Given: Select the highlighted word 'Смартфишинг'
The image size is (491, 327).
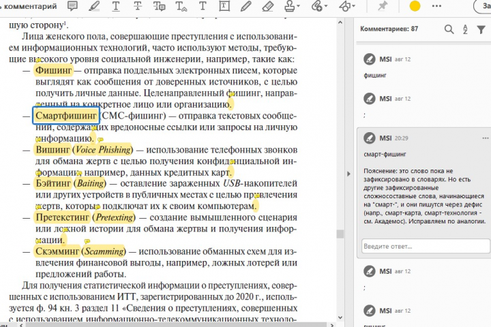Looking at the screenshot, I should click(x=66, y=115).
